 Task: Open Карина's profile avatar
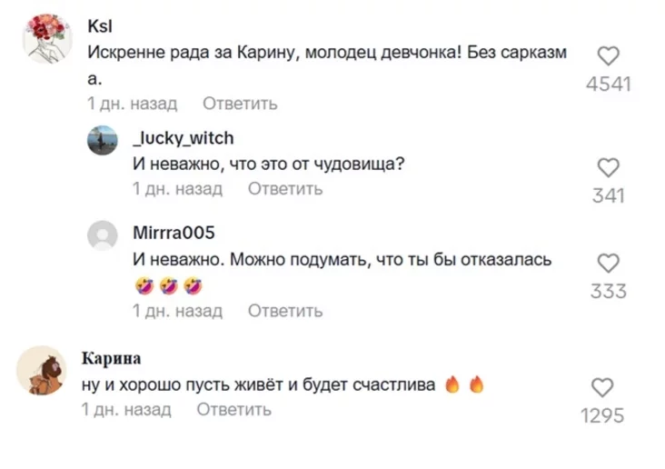point(42,370)
